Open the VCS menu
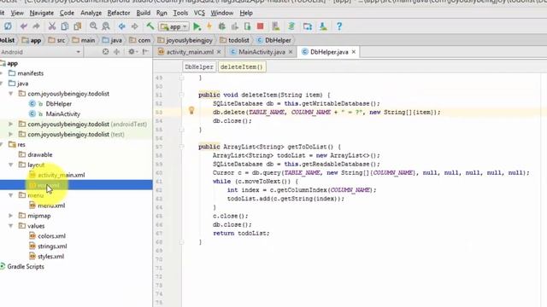 coord(199,13)
